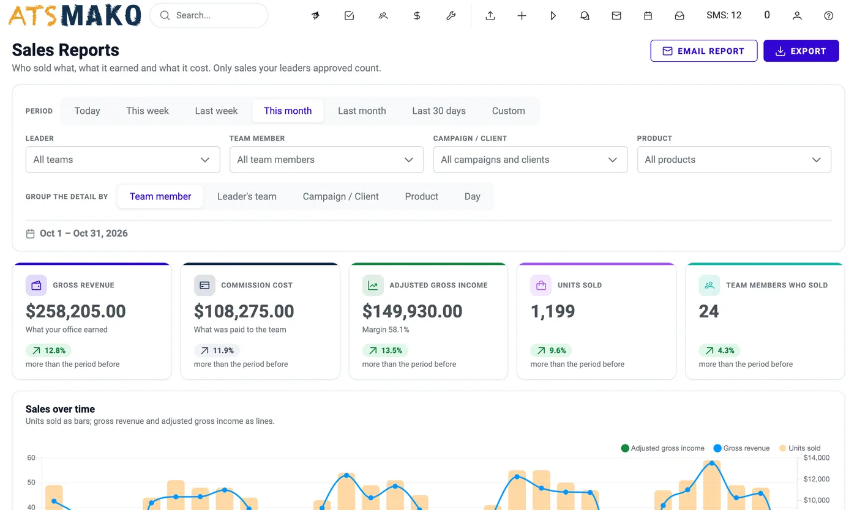Open the mail envelope icon in the top bar
This screenshot has height=510, width=857.
click(x=616, y=16)
